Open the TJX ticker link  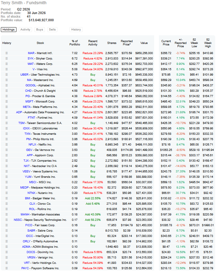coord(26,160)
